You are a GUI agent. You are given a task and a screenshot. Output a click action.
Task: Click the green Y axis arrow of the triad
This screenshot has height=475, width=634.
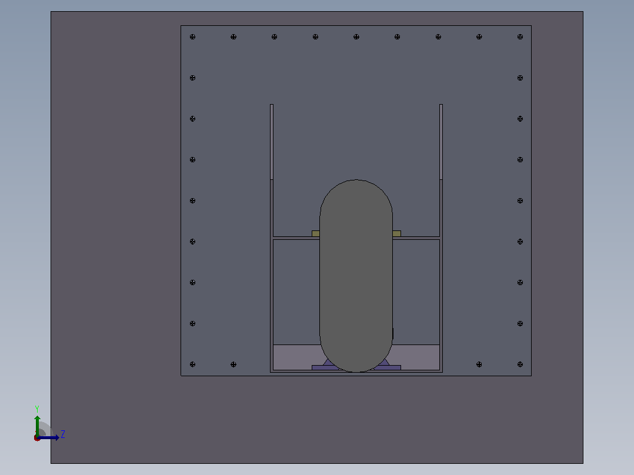click(x=37, y=424)
